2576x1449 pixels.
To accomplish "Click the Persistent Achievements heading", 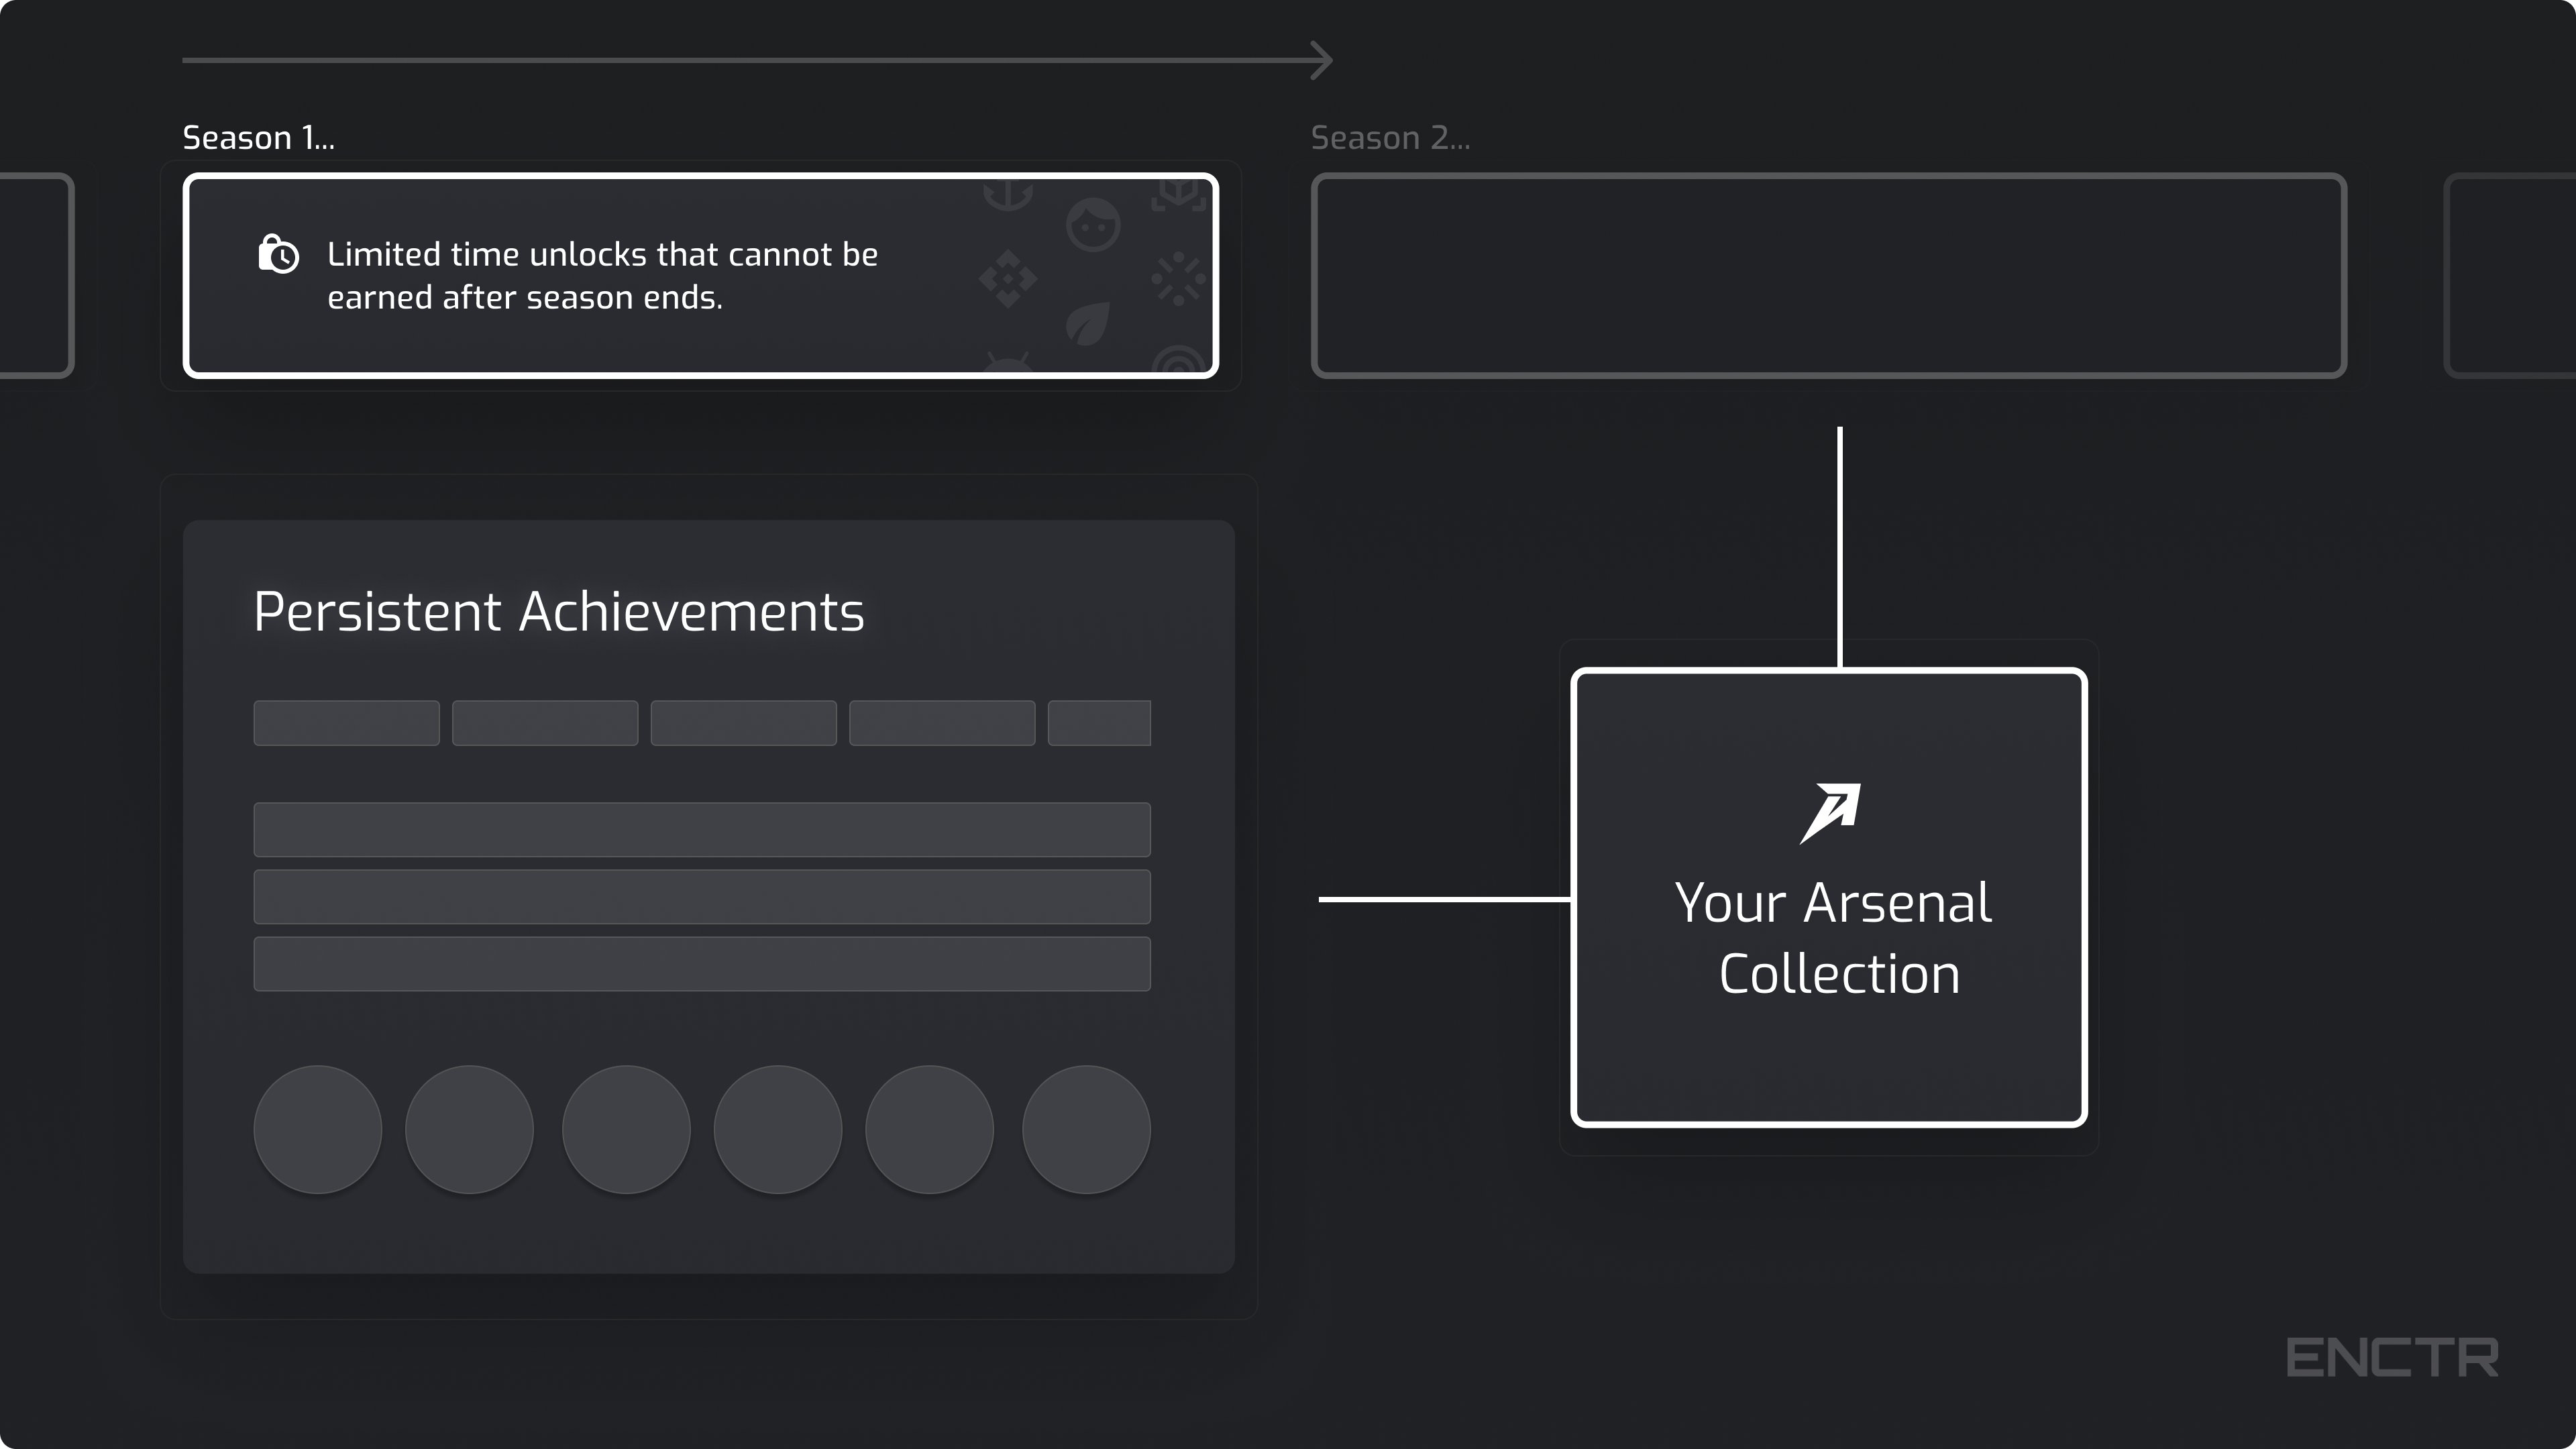I will 558,612.
